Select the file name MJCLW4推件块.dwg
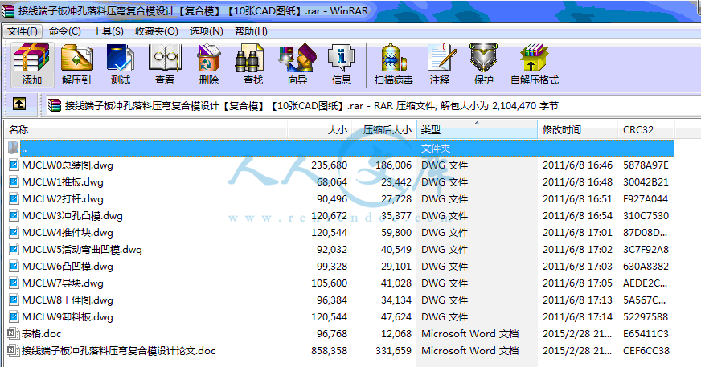Screen dimensions: 701x367 [68, 233]
